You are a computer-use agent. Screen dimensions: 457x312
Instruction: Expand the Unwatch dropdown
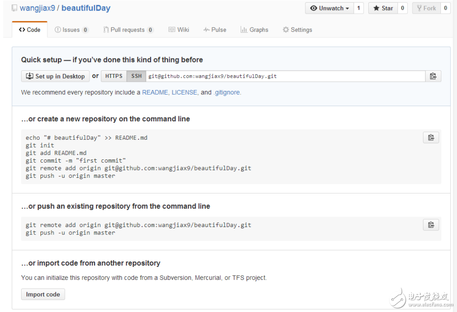click(x=329, y=8)
